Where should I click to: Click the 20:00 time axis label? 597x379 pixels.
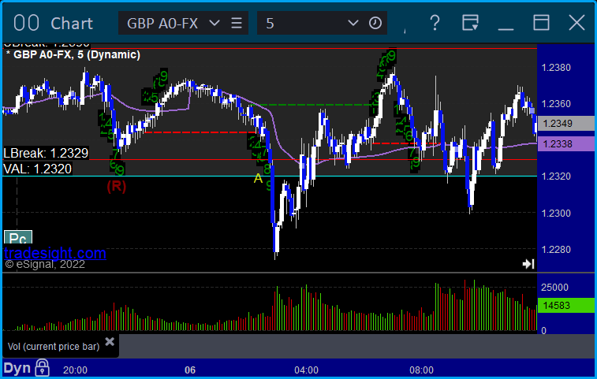75,370
